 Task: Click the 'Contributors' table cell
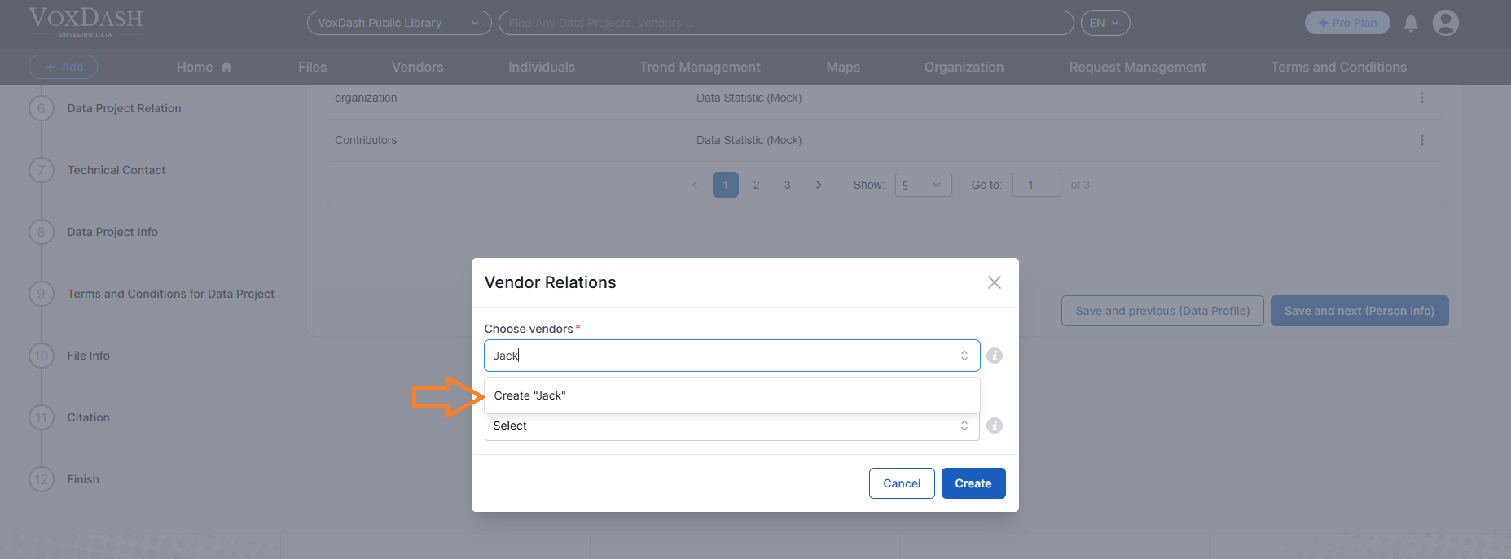(366, 140)
